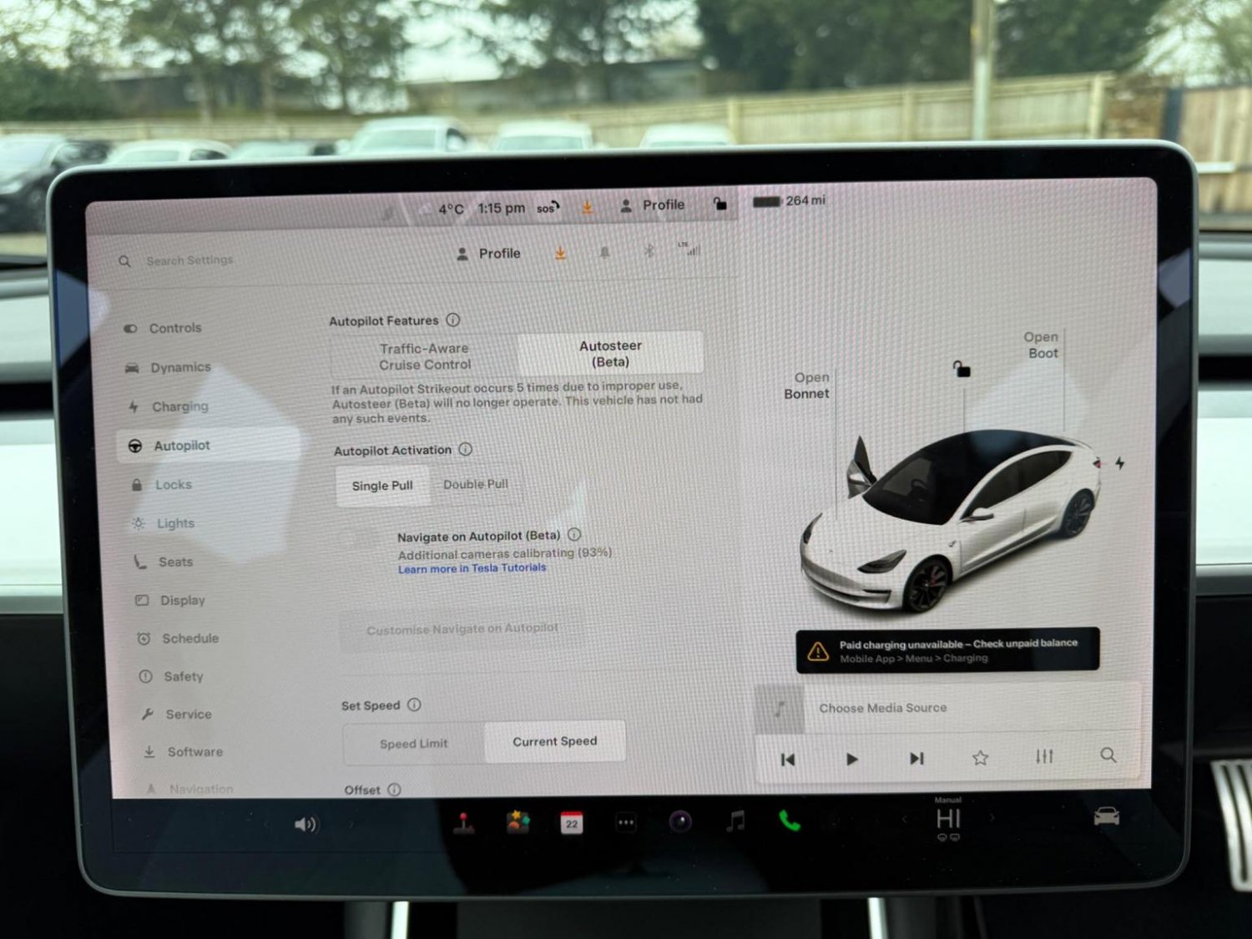
Task: Open Bluetooth settings icon
Action: click(649, 250)
